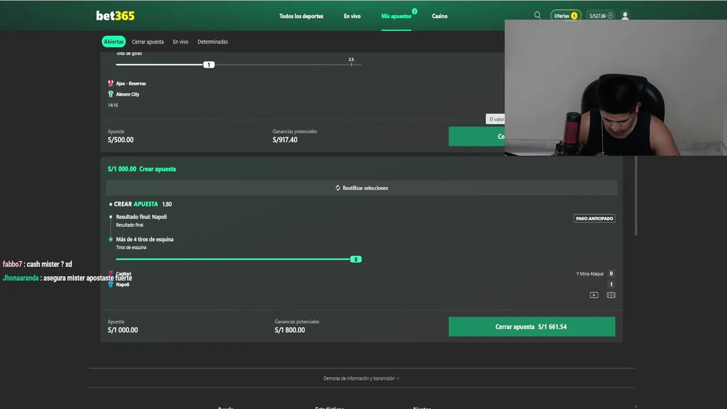Click S/1 000.00 Crear apuesta header
Screen dimensions: 727x409
142,169
